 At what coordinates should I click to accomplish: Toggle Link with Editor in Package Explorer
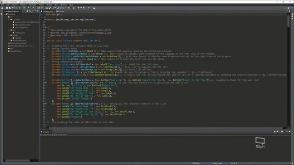[x=30, y=11]
